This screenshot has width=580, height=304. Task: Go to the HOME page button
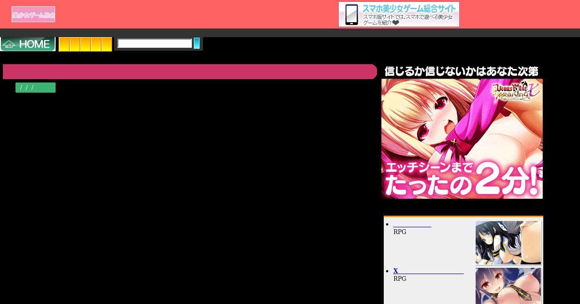28,44
